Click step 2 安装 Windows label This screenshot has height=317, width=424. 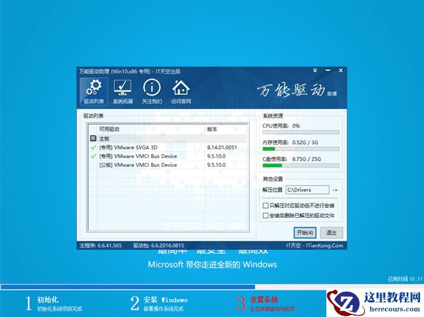(x=165, y=300)
